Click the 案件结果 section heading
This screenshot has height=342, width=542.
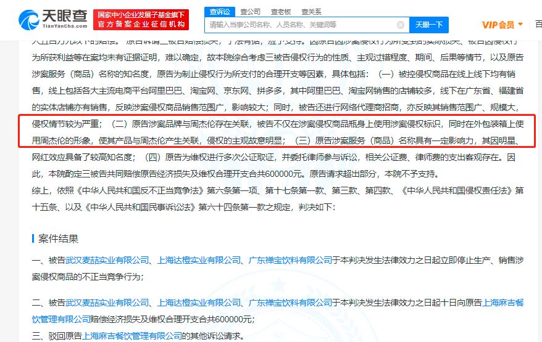58,238
